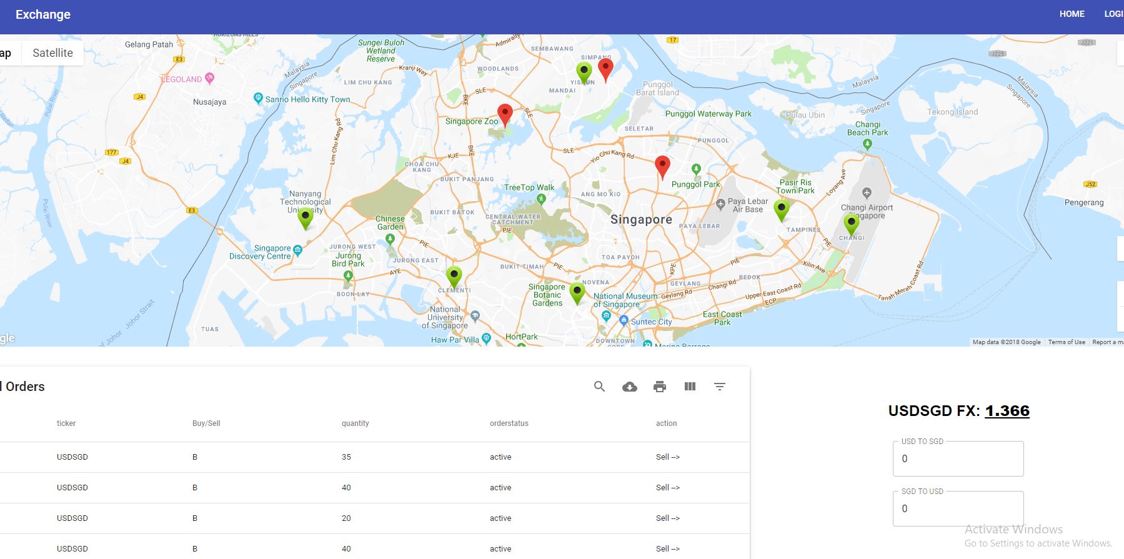The image size is (1124, 559).
Task: Click green marker at Nanyang Technological University
Action: pos(305,219)
